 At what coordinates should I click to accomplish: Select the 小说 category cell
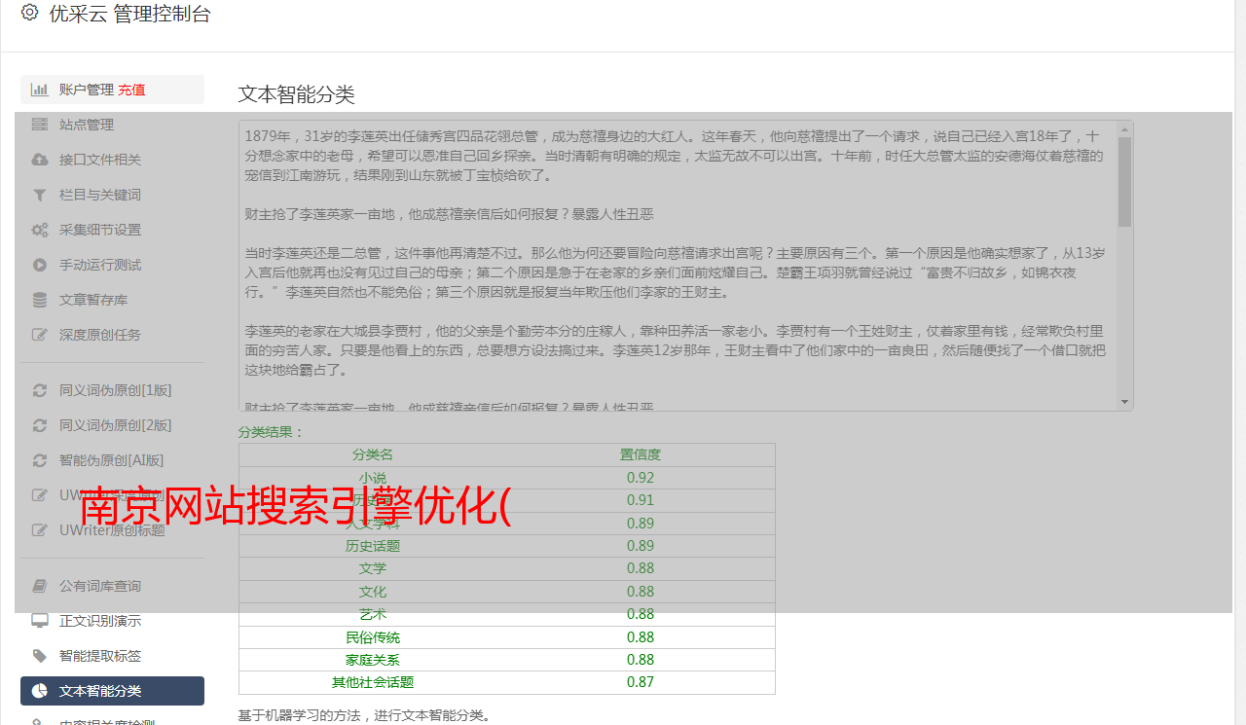click(373, 478)
